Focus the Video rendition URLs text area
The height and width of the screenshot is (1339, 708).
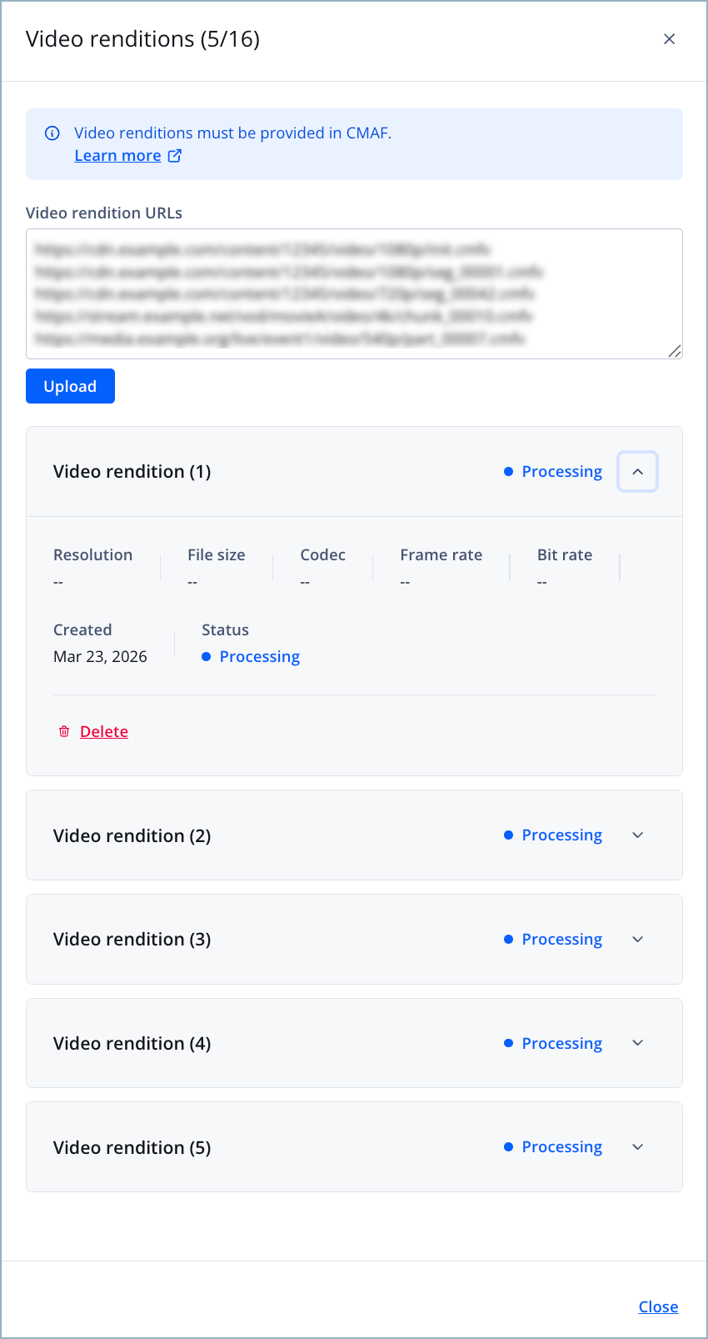(354, 293)
